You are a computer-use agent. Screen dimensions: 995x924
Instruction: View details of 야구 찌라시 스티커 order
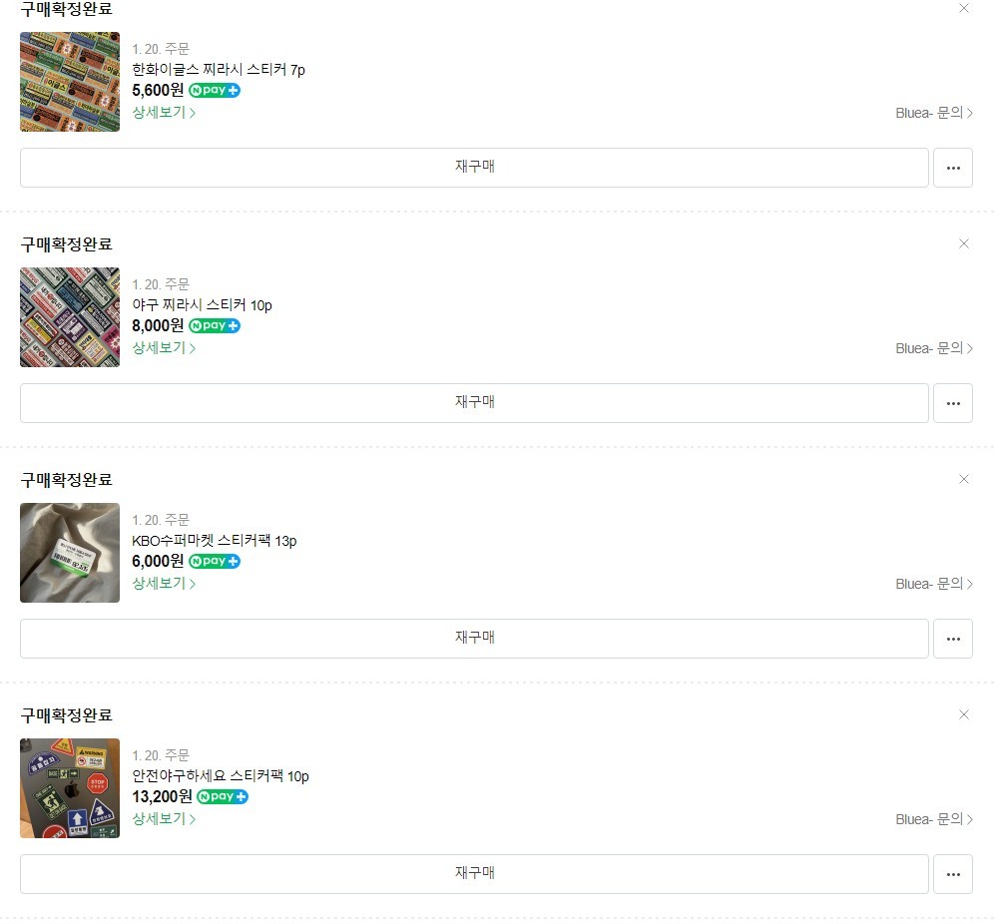[164, 348]
